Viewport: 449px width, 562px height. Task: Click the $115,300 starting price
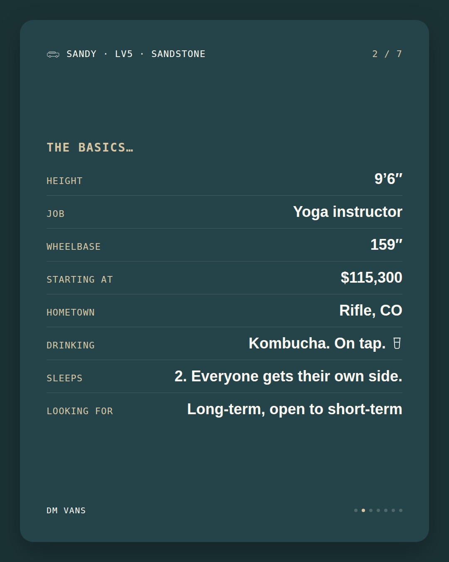tap(371, 278)
